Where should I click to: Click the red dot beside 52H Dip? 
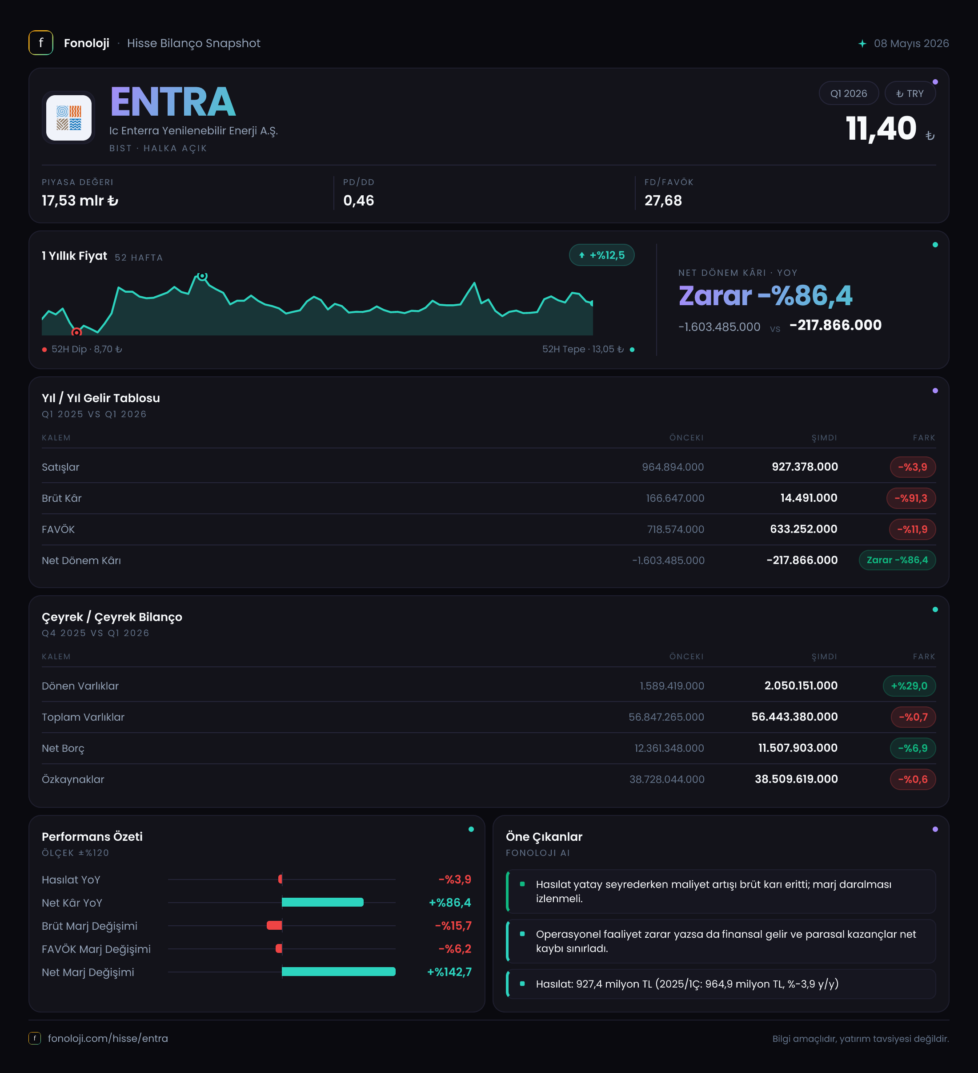[x=44, y=350]
